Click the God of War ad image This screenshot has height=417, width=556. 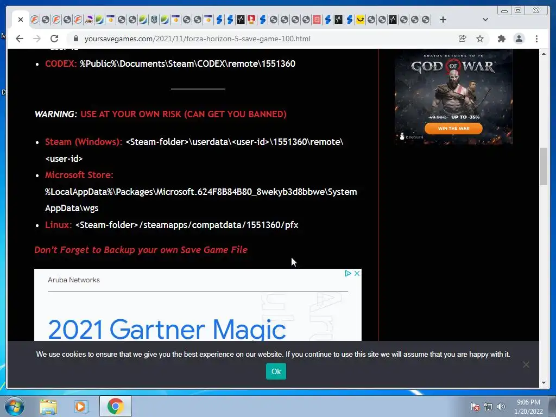(453, 97)
